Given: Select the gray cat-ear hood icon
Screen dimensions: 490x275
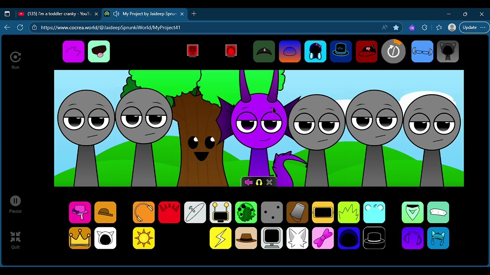Looking at the screenshot, I should (448, 51).
